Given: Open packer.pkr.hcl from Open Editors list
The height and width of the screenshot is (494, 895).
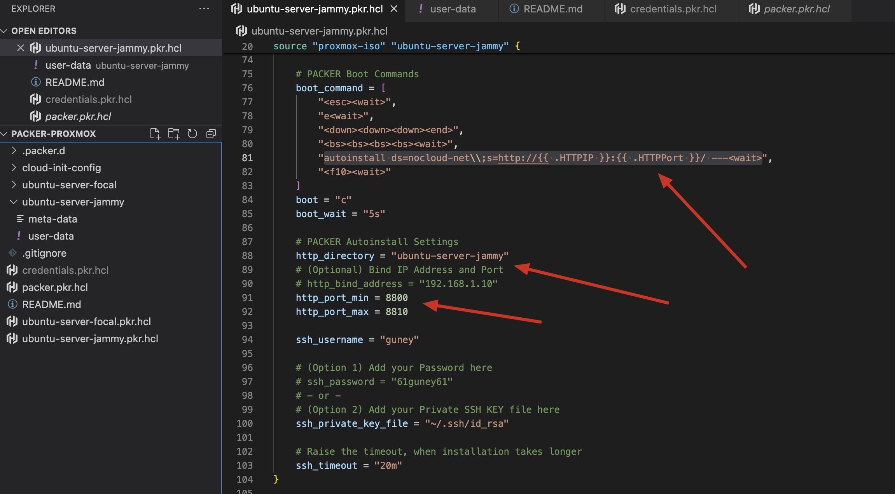Looking at the screenshot, I should pos(111,116).
